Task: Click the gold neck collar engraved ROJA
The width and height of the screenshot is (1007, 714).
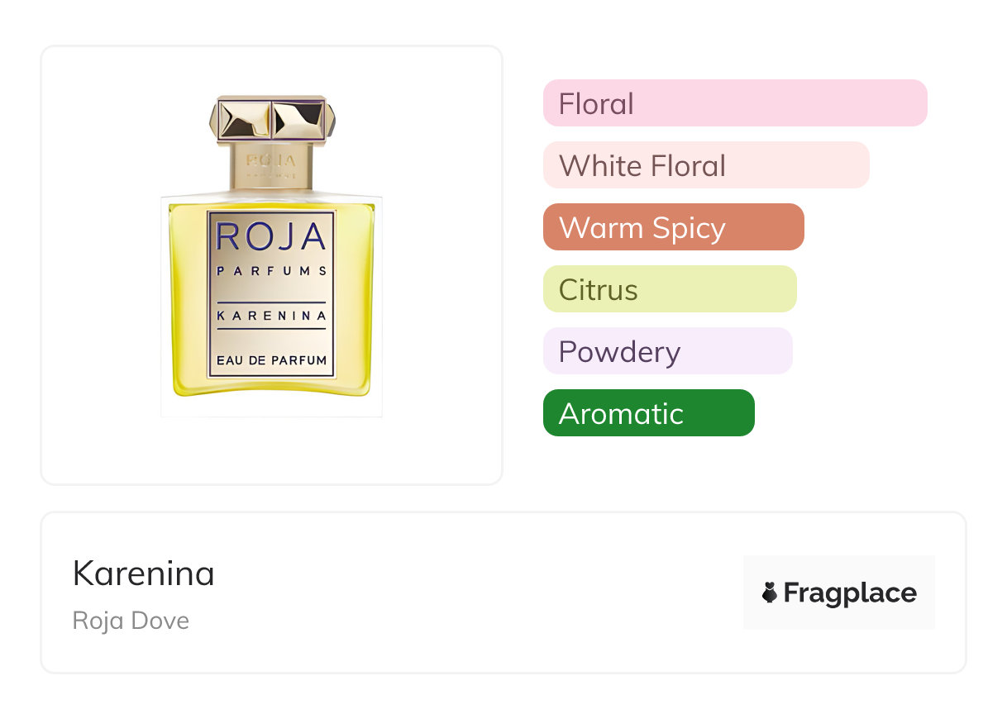Action: pyautogui.click(x=271, y=164)
